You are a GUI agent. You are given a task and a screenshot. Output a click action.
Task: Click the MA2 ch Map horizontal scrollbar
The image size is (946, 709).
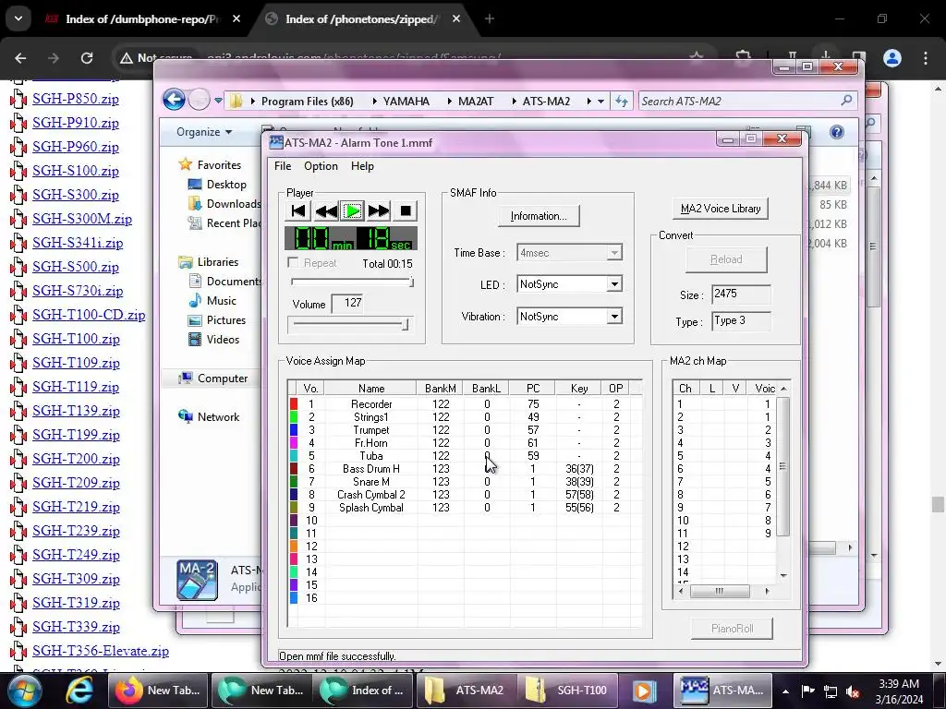pyautogui.click(x=719, y=592)
